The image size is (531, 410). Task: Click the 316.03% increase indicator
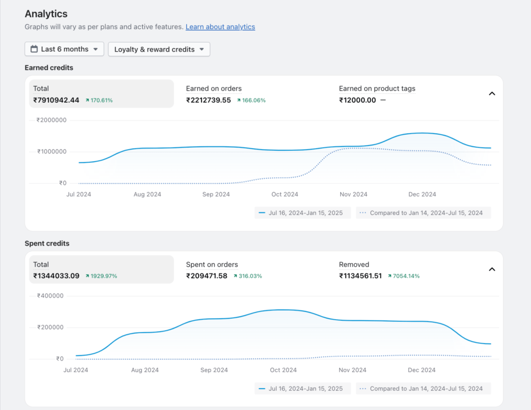pyautogui.click(x=247, y=276)
